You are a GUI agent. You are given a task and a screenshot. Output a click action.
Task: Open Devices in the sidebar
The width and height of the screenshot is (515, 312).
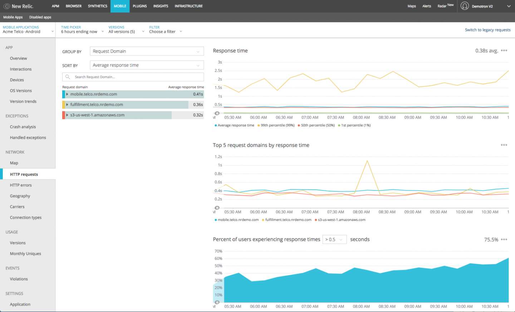(17, 80)
